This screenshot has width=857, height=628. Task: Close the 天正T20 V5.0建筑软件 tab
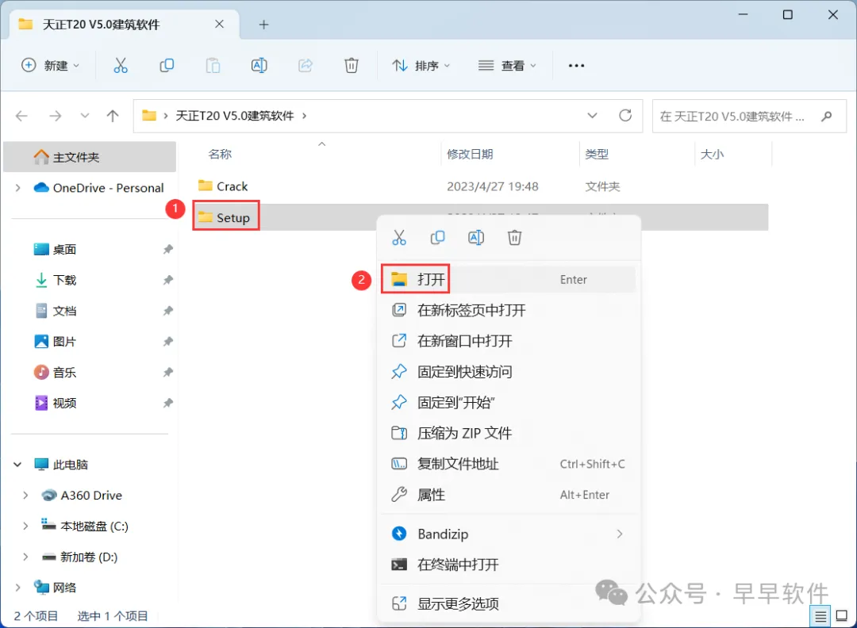[219, 24]
